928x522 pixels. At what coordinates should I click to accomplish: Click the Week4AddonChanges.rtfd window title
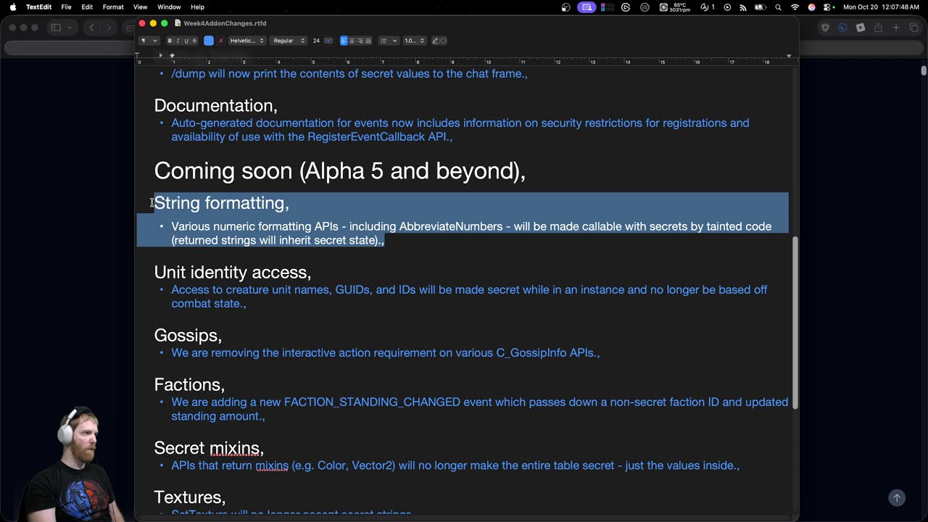click(225, 23)
